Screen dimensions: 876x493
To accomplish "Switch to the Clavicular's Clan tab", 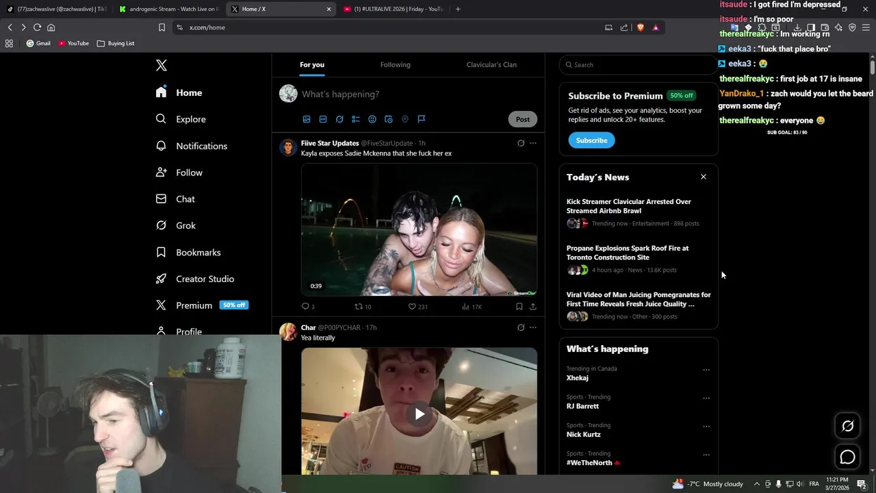I will click(x=491, y=64).
